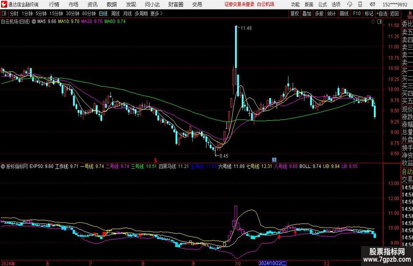Viewport: 413px width, 266px height.
Task: Select the 周线 period tab
Action: pos(115,14)
